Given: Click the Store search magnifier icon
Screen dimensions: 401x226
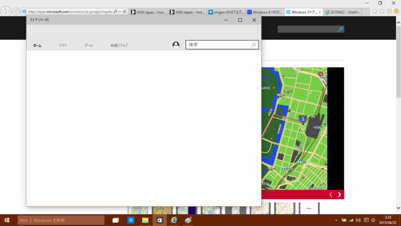Looking at the screenshot, I should pyautogui.click(x=254, y=45).
